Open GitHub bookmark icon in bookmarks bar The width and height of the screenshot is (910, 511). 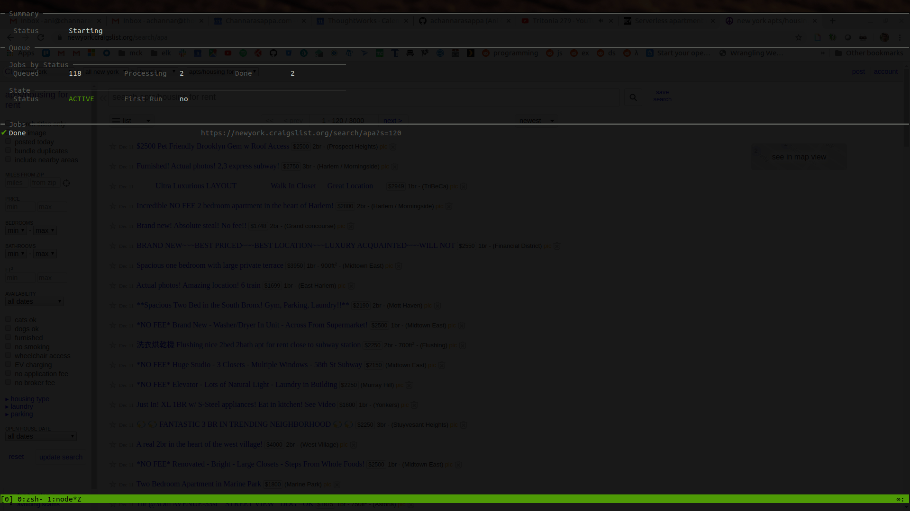(x=273, y=53)
